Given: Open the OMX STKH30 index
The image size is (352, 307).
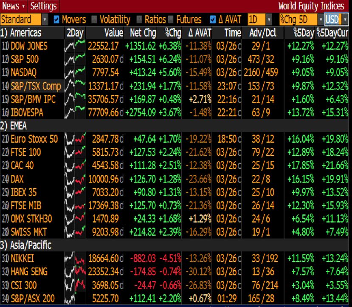Looking at the screenshot, I should click(x=31, y=219).
